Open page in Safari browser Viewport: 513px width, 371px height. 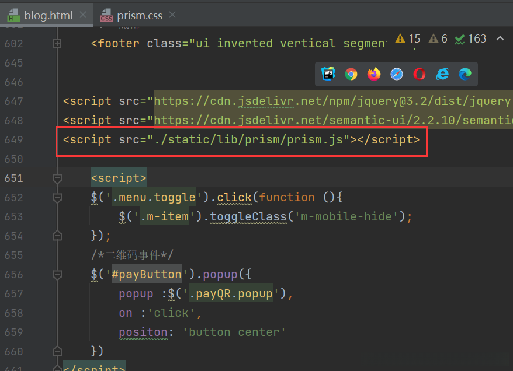coord(397,74)
